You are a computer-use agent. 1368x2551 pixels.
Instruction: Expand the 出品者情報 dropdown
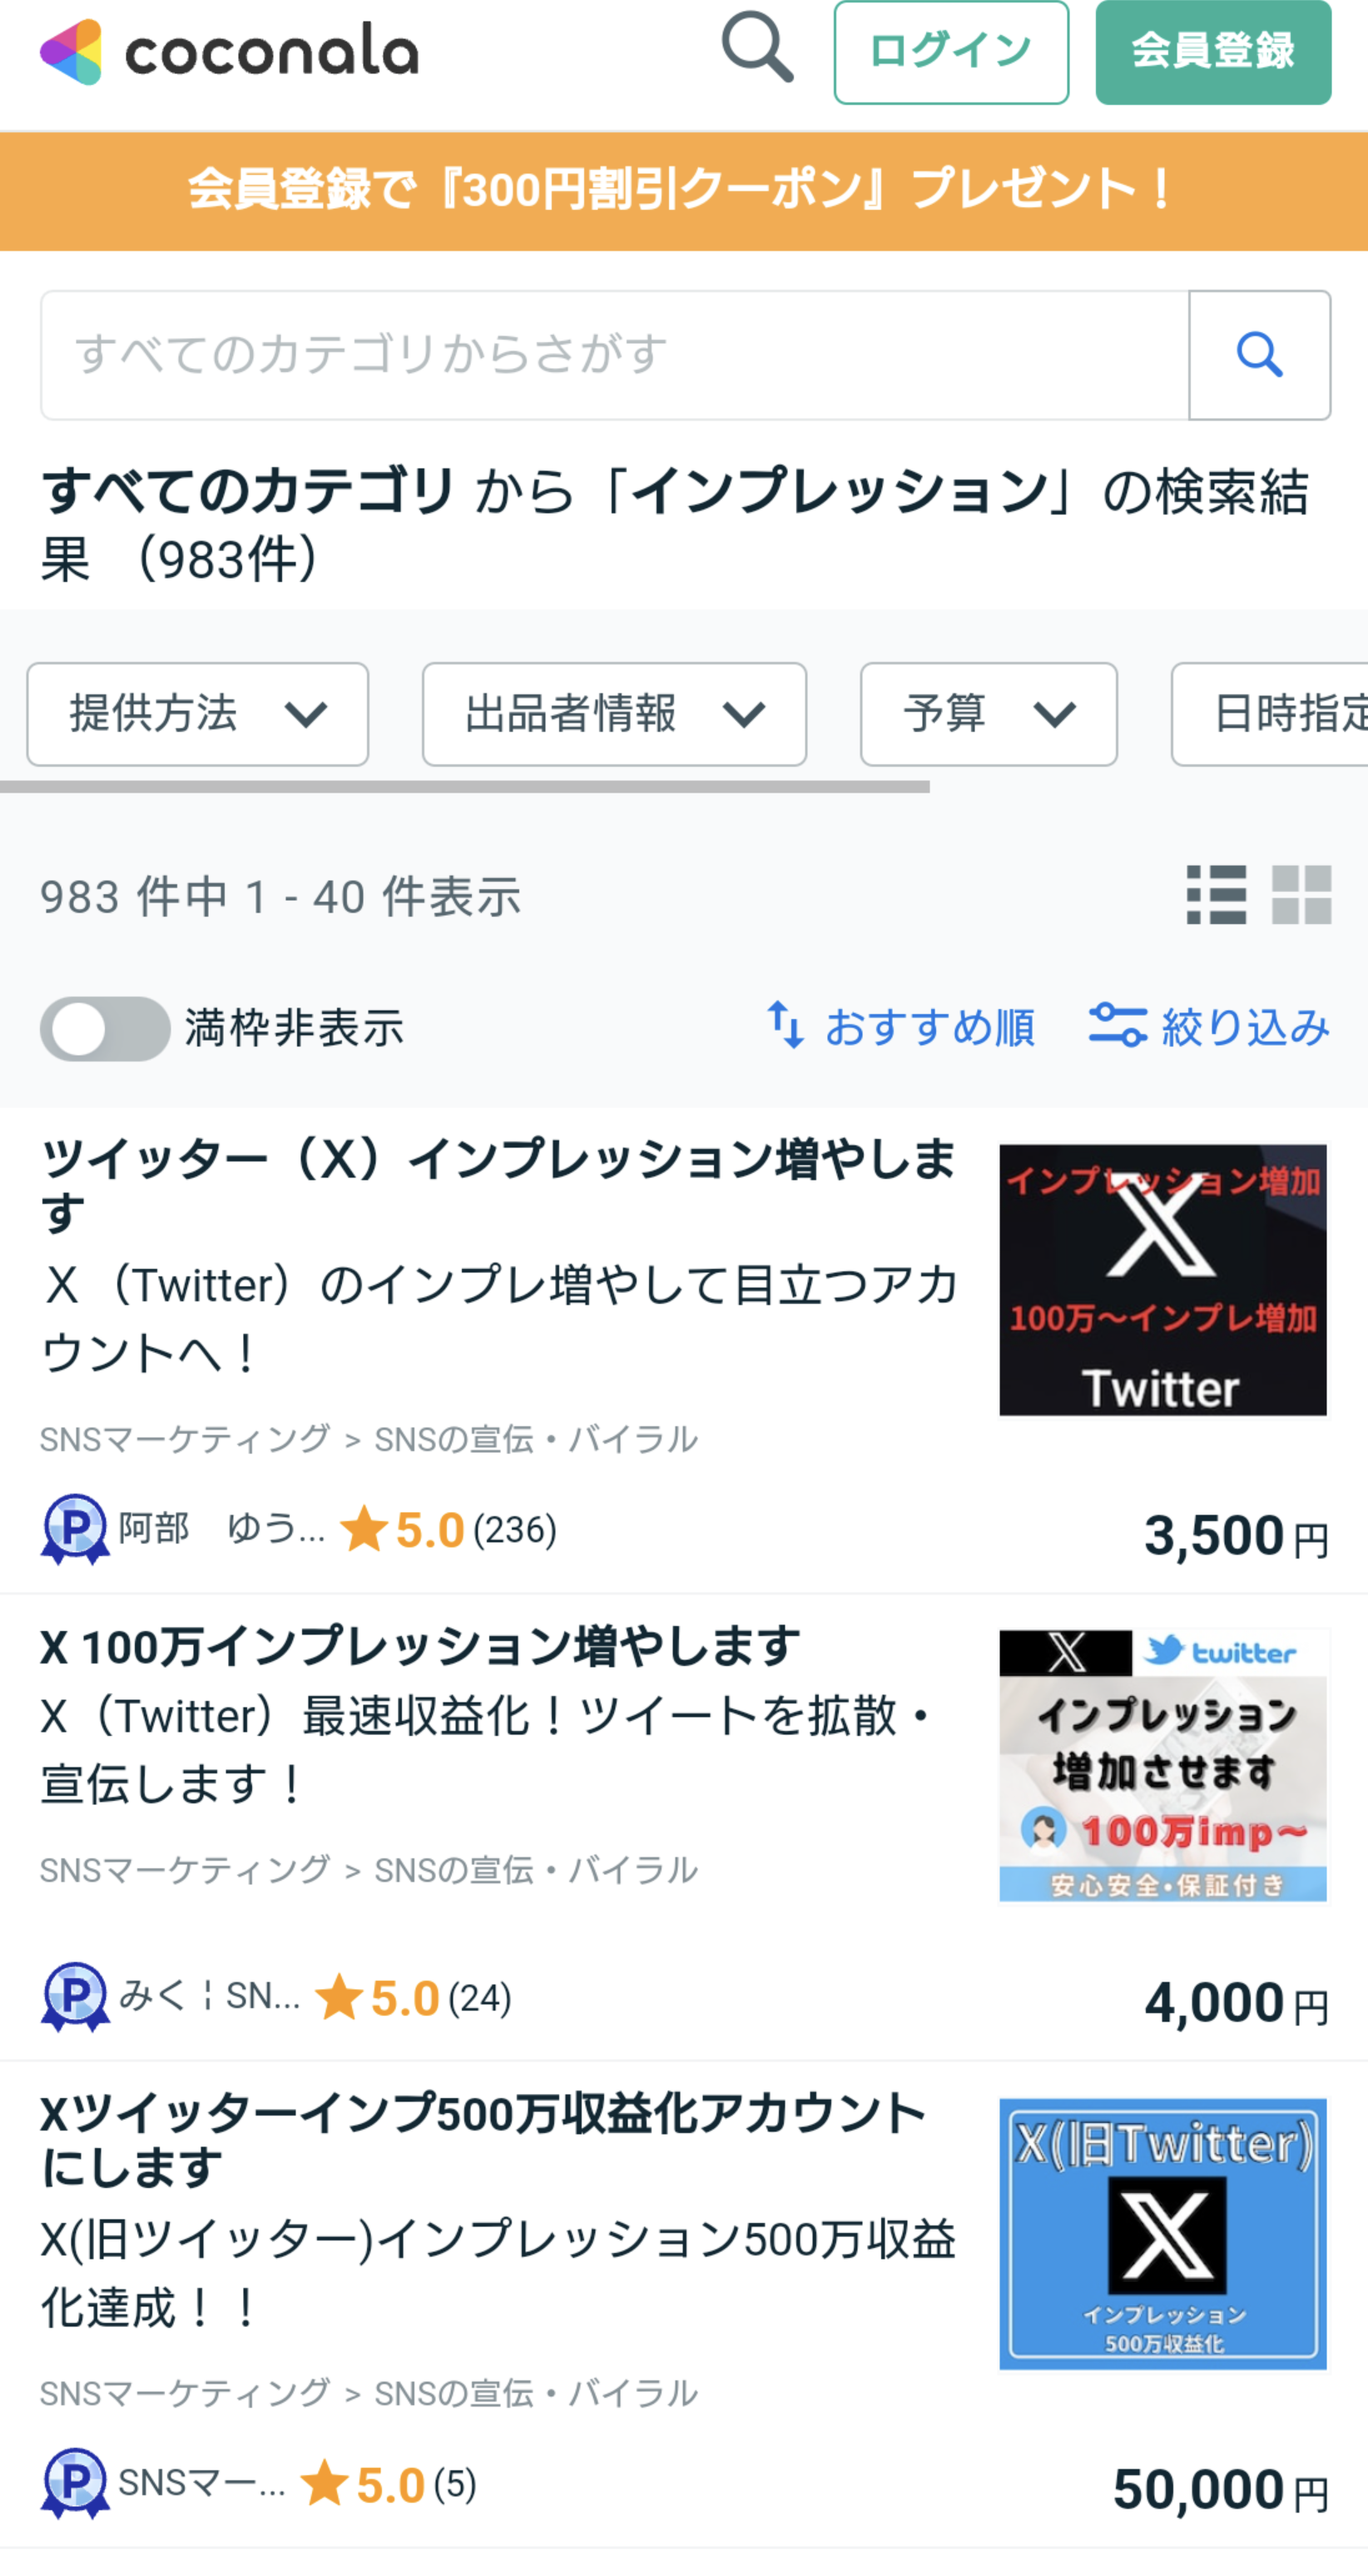pyautogui.click(x=615, y=714)
